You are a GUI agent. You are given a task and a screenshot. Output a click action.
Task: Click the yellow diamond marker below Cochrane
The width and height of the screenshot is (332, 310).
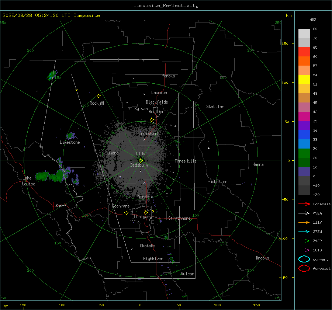(x=127, y=213)
